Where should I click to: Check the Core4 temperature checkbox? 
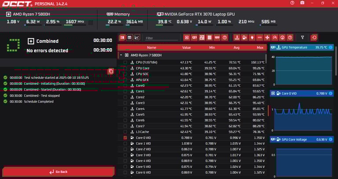[125, 109]
